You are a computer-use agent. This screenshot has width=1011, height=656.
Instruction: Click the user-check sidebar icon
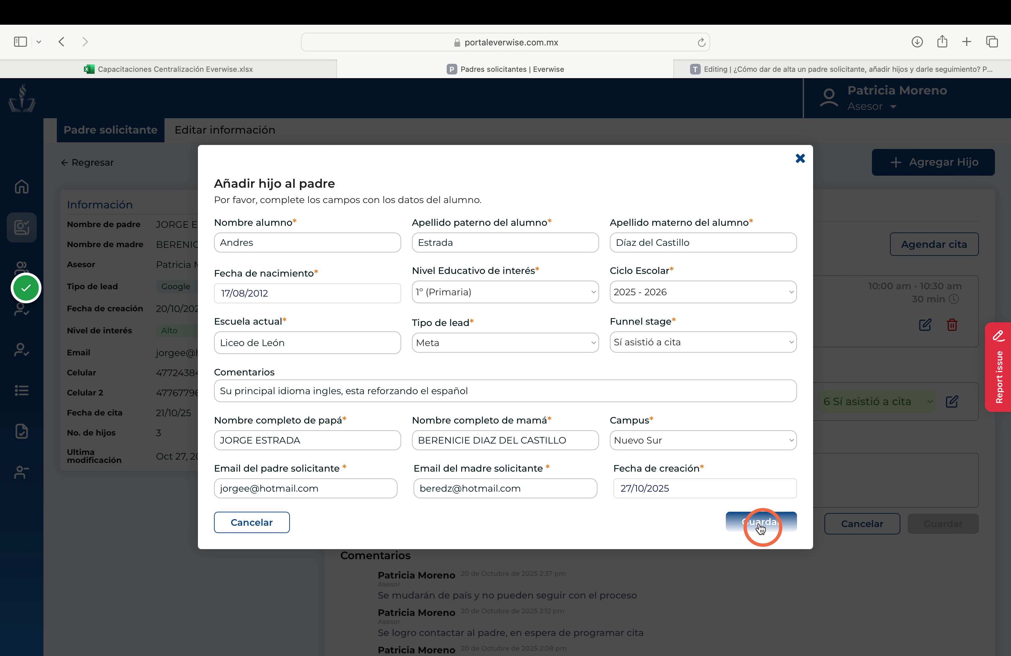coord(22,350)
